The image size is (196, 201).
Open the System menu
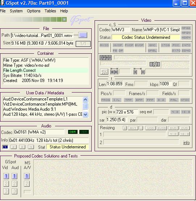[x=16, y=11]
